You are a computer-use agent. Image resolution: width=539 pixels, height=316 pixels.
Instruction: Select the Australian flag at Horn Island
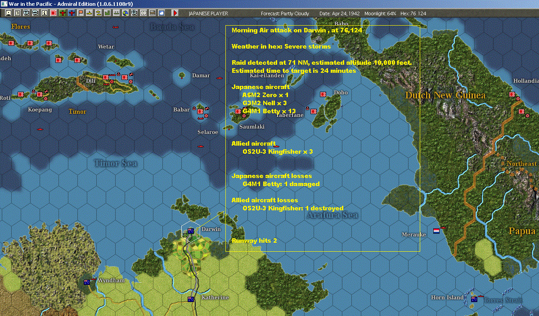474,299
